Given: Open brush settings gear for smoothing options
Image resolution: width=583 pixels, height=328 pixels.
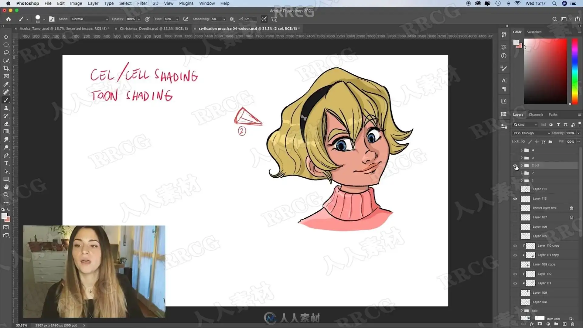Looking at the screenshot, I should click(232, 19).
